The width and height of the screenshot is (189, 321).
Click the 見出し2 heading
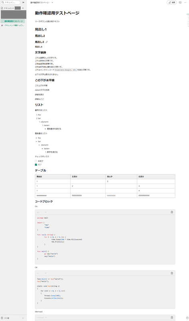tap(40, 36)
